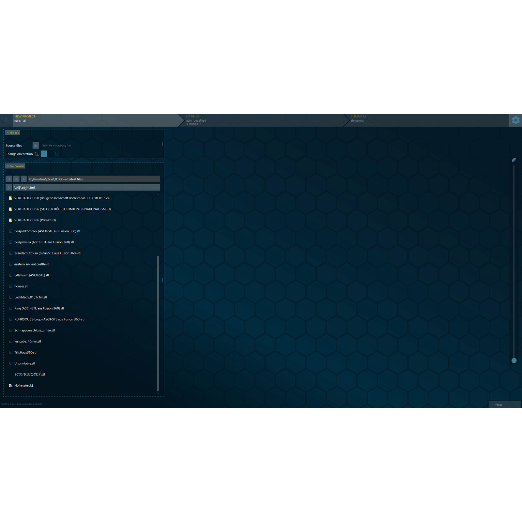Viewport: 522px width, 522px height.
Task: Switch orientation to Z-up
Action: (x=56, y=154)
